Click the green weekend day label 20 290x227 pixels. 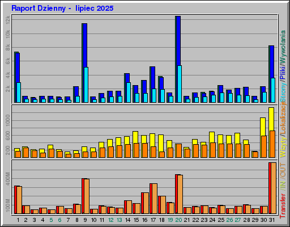[x=178, y=220]
